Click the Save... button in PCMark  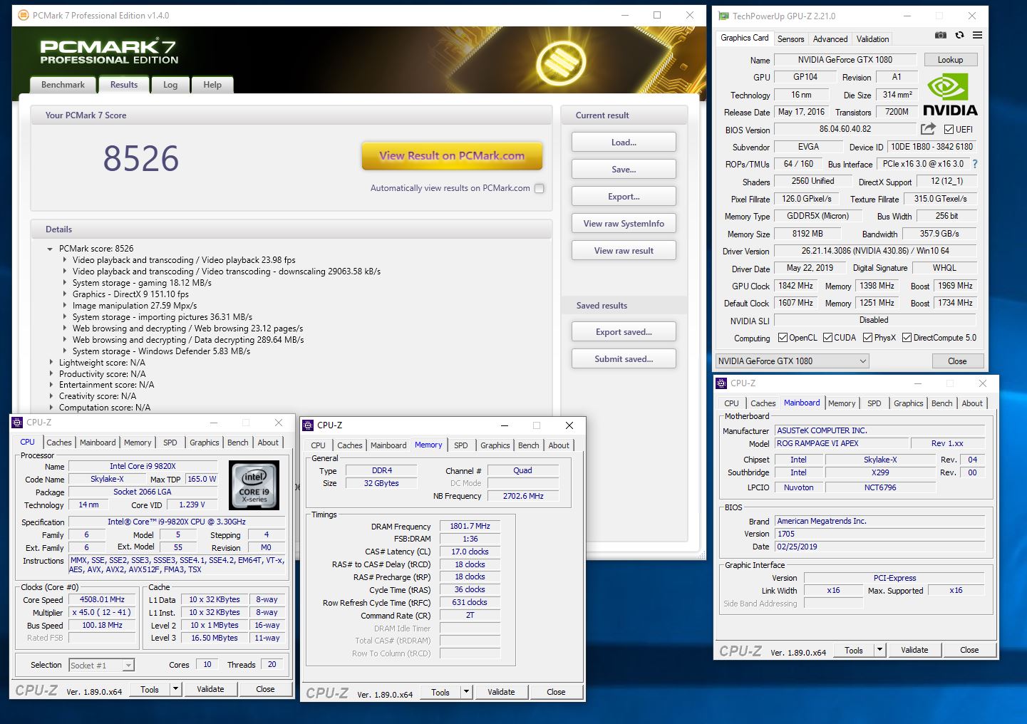624,170
